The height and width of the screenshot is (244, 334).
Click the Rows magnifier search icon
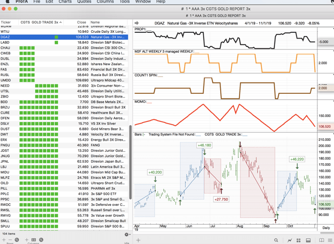click(17, 240)
